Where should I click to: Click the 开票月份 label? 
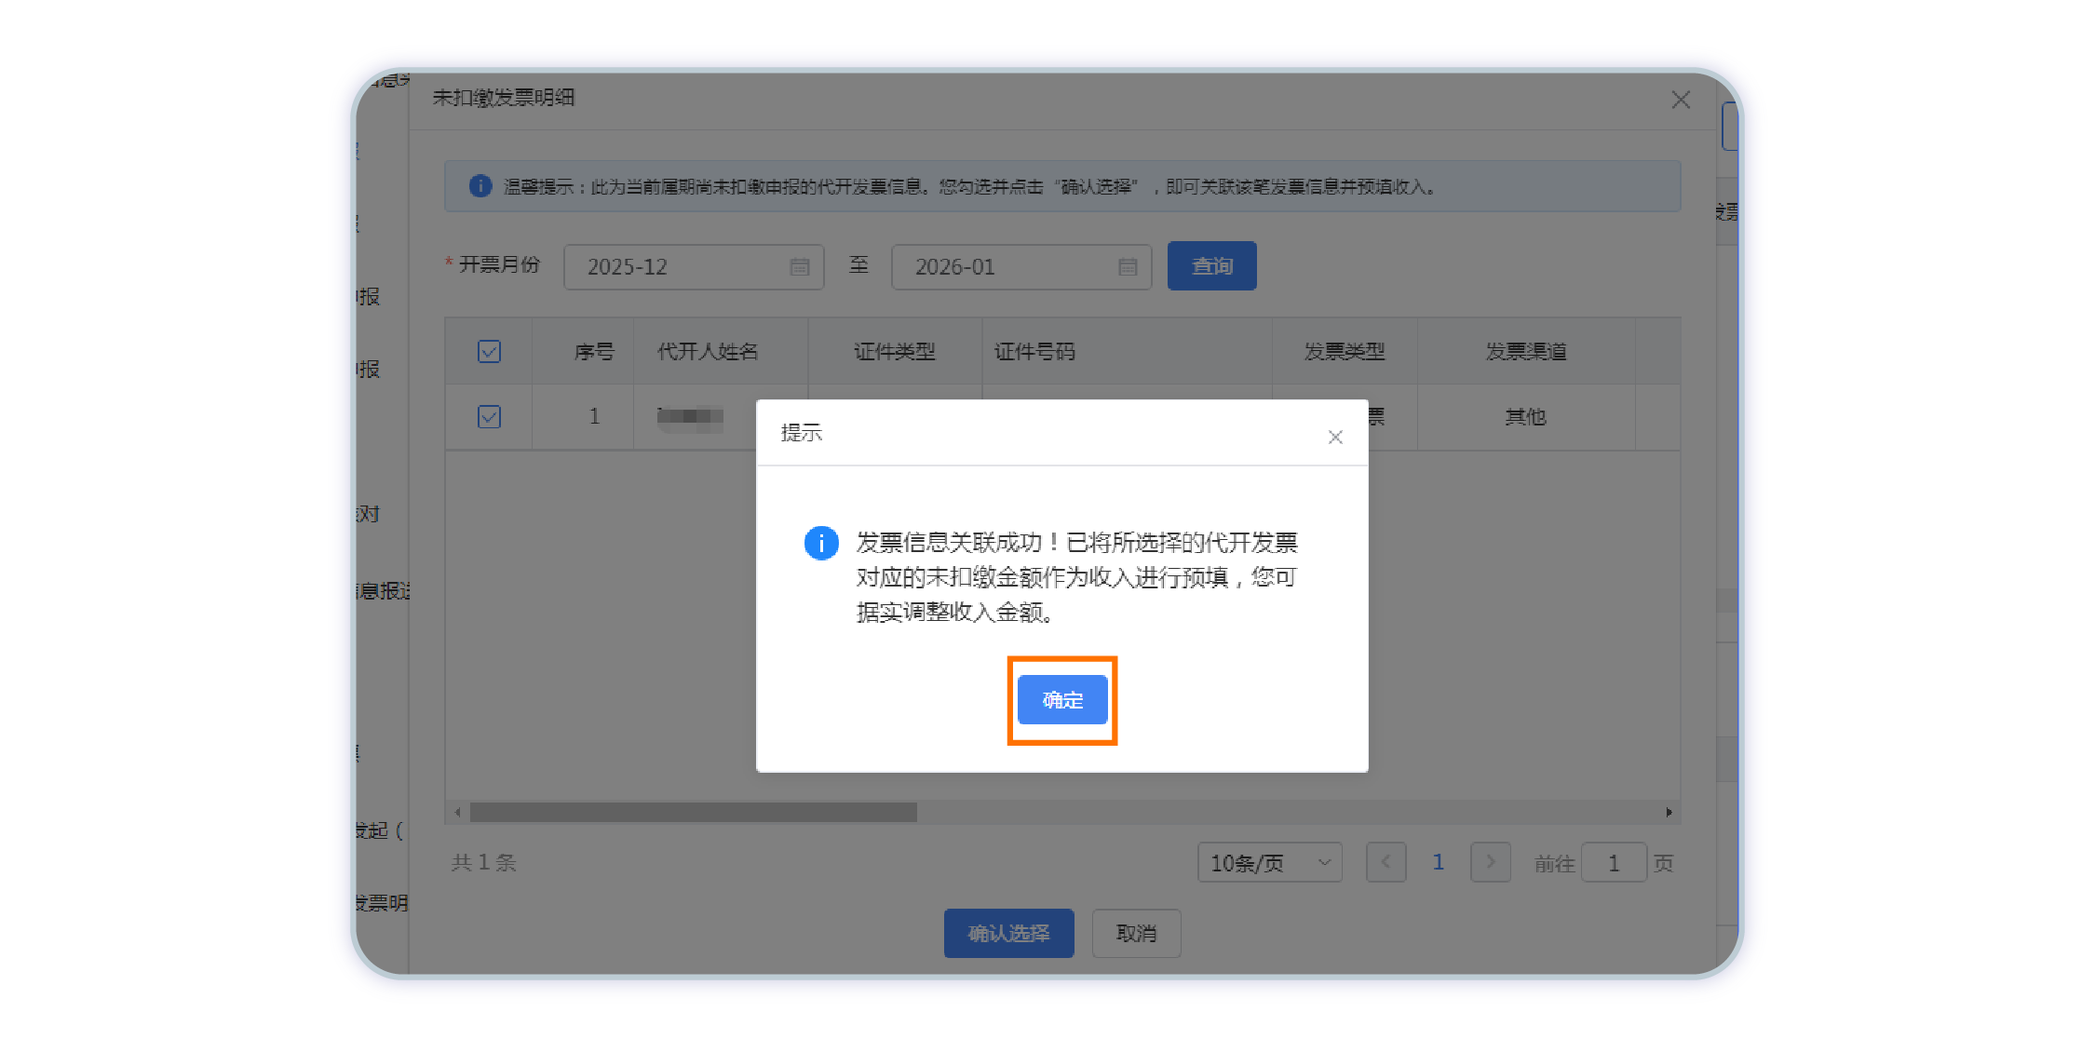[499, 264]
